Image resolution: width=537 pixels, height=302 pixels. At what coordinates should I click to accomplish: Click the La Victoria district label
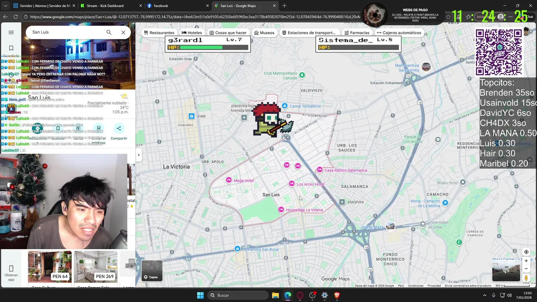click(176, 167)
